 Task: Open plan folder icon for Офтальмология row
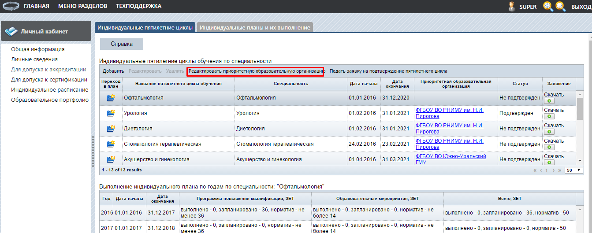tap(111, 98)
